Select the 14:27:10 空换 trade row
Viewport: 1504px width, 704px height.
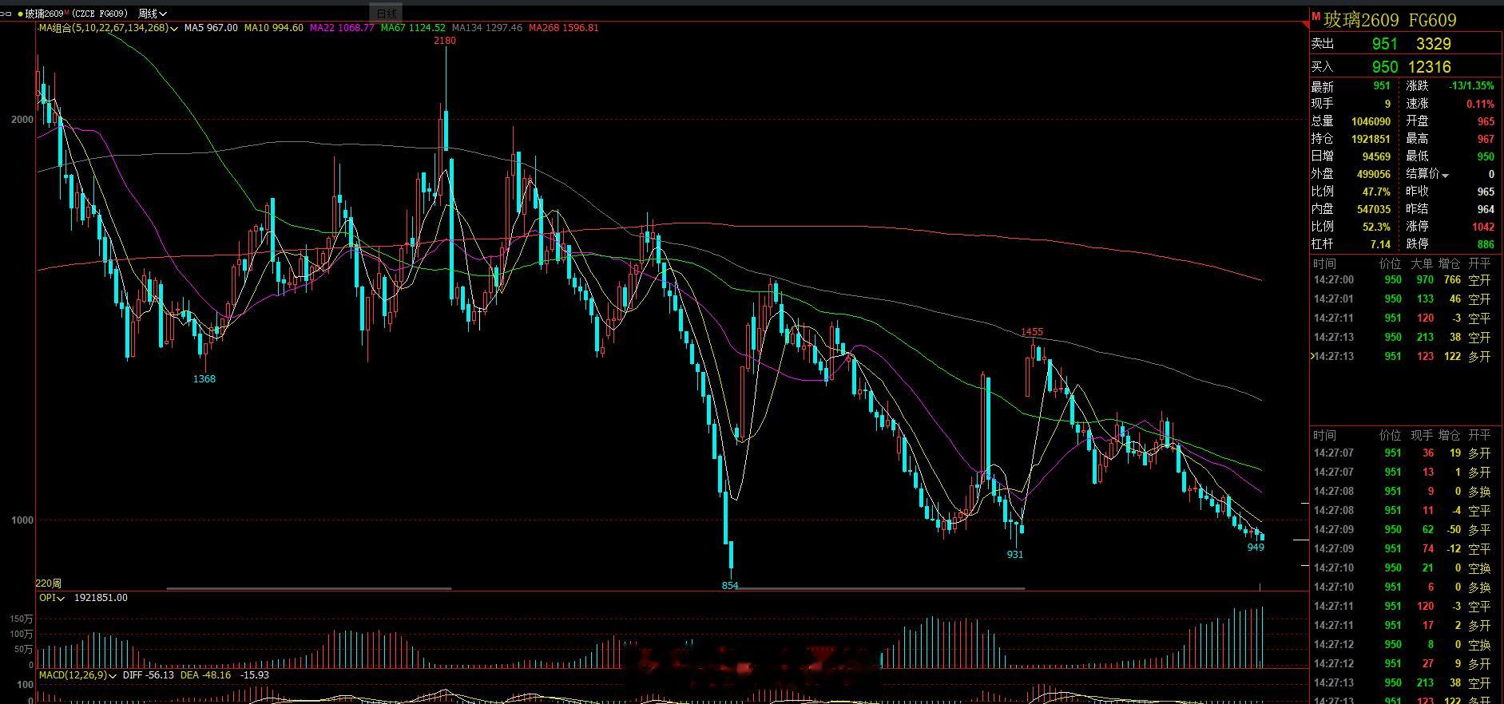[x=1404, y=568]
